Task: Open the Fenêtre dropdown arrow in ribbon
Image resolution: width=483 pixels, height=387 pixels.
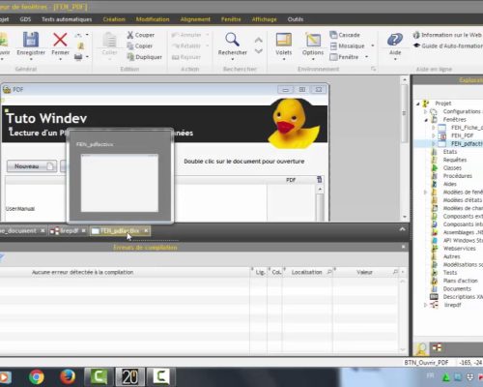Action: pyautogui.click(x=366, y=57)
